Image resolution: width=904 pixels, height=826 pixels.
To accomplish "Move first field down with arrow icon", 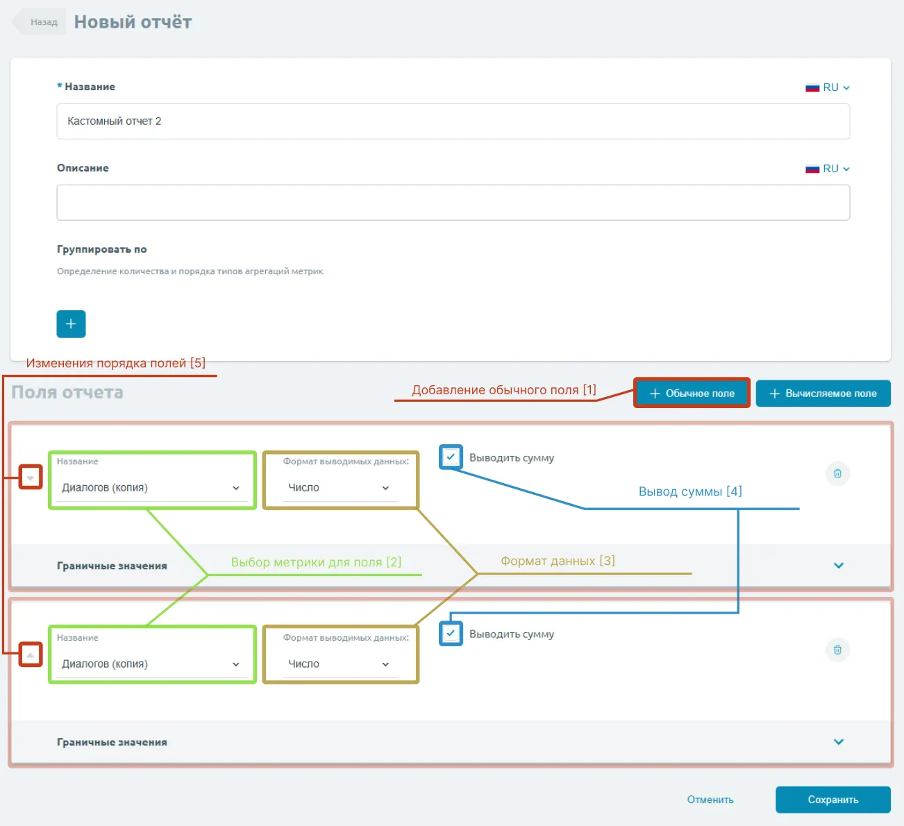I will tap(31, 478).
